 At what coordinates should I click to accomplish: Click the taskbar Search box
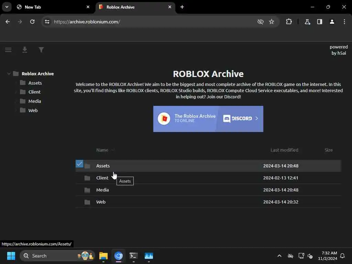(57, 256)
